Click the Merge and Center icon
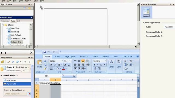 (87, 65)
